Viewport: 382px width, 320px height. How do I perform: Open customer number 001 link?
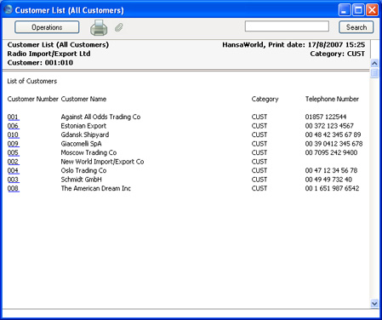14,117
